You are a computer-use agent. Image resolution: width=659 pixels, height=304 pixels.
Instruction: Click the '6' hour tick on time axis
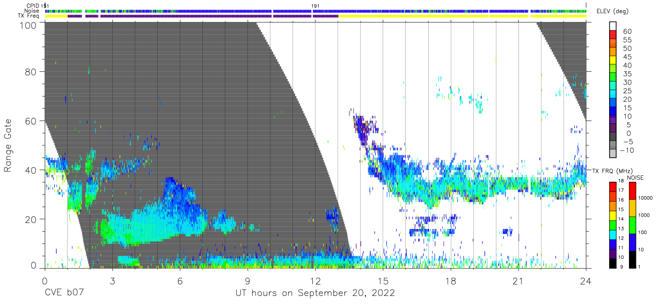pos(180,281)
